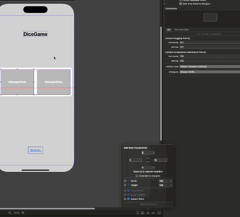
Task: Check the Equal Heights box
Action: coord(125,195)
